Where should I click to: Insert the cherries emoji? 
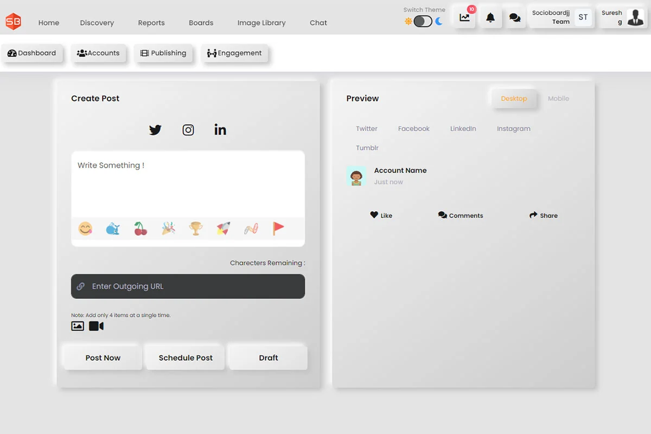click(141, 229)
